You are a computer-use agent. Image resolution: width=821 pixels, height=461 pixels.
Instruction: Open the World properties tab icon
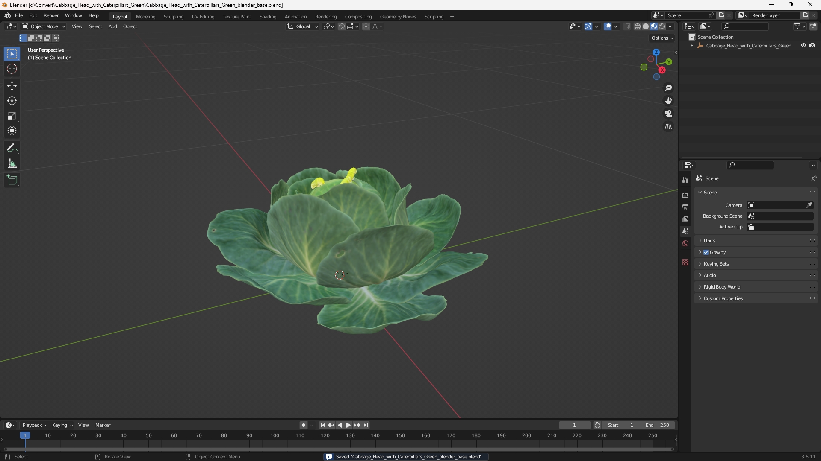[685, 243]
